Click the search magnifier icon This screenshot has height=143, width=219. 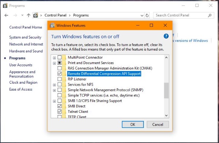point(210,15)
